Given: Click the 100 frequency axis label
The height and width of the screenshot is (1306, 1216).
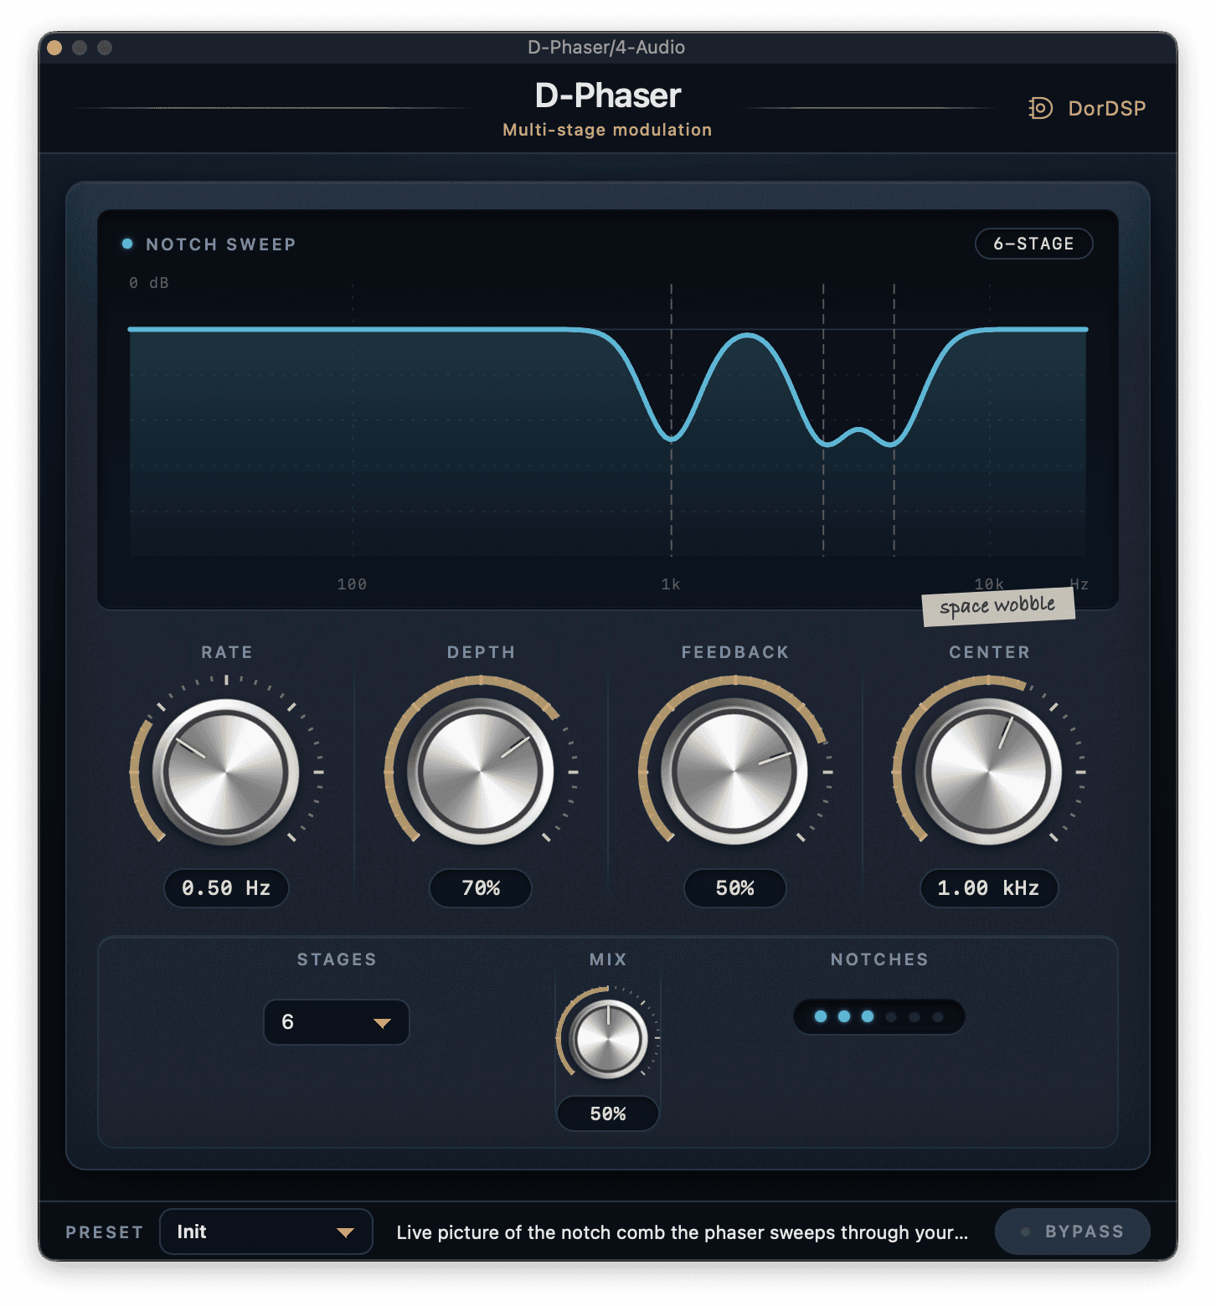Looking at the screenshot, I should click(352, 584).
